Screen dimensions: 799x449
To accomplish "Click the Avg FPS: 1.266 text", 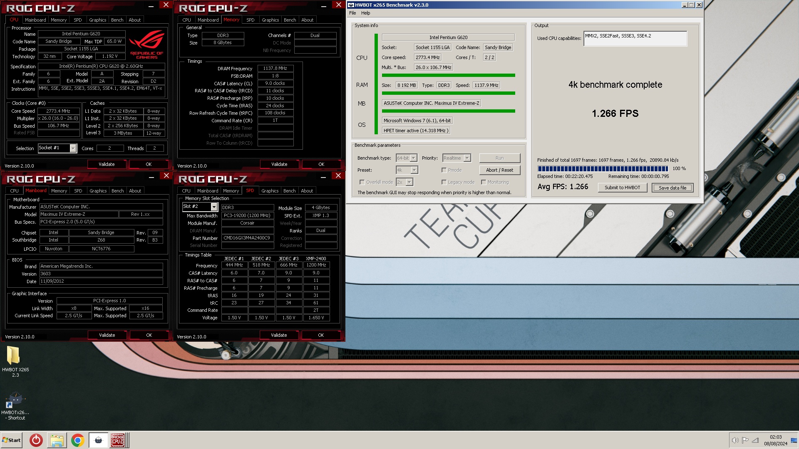I will [563, 187].
